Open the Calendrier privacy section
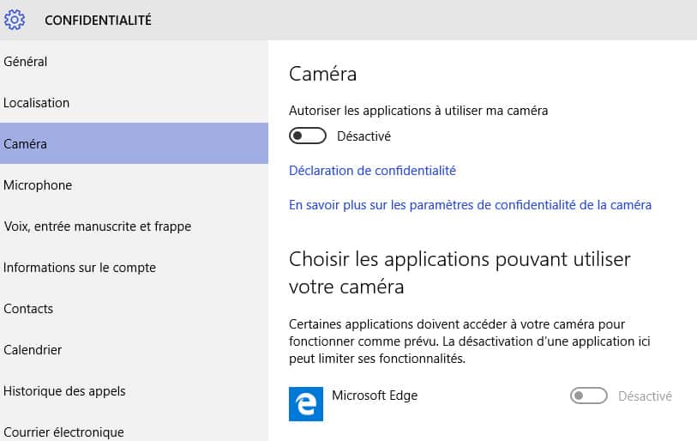Screen dimensions: 697x441 point(134,350)
